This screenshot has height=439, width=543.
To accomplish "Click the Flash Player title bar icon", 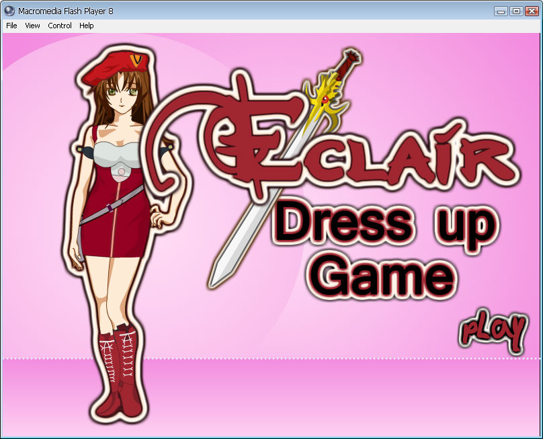I will coord(9,11).
